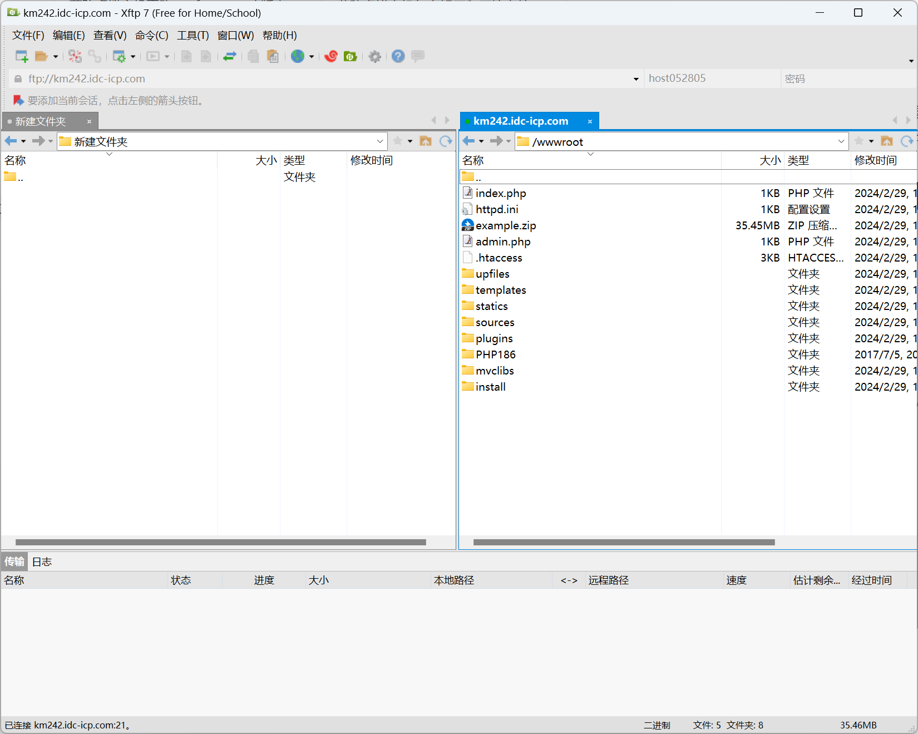Refresh the remote /wwwroot pane
The width and height of the screenshot is (918, 734).
tap(907, 141)
